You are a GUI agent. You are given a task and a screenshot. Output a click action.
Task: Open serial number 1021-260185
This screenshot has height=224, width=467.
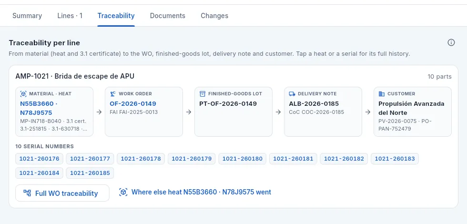tap(90, 173)
